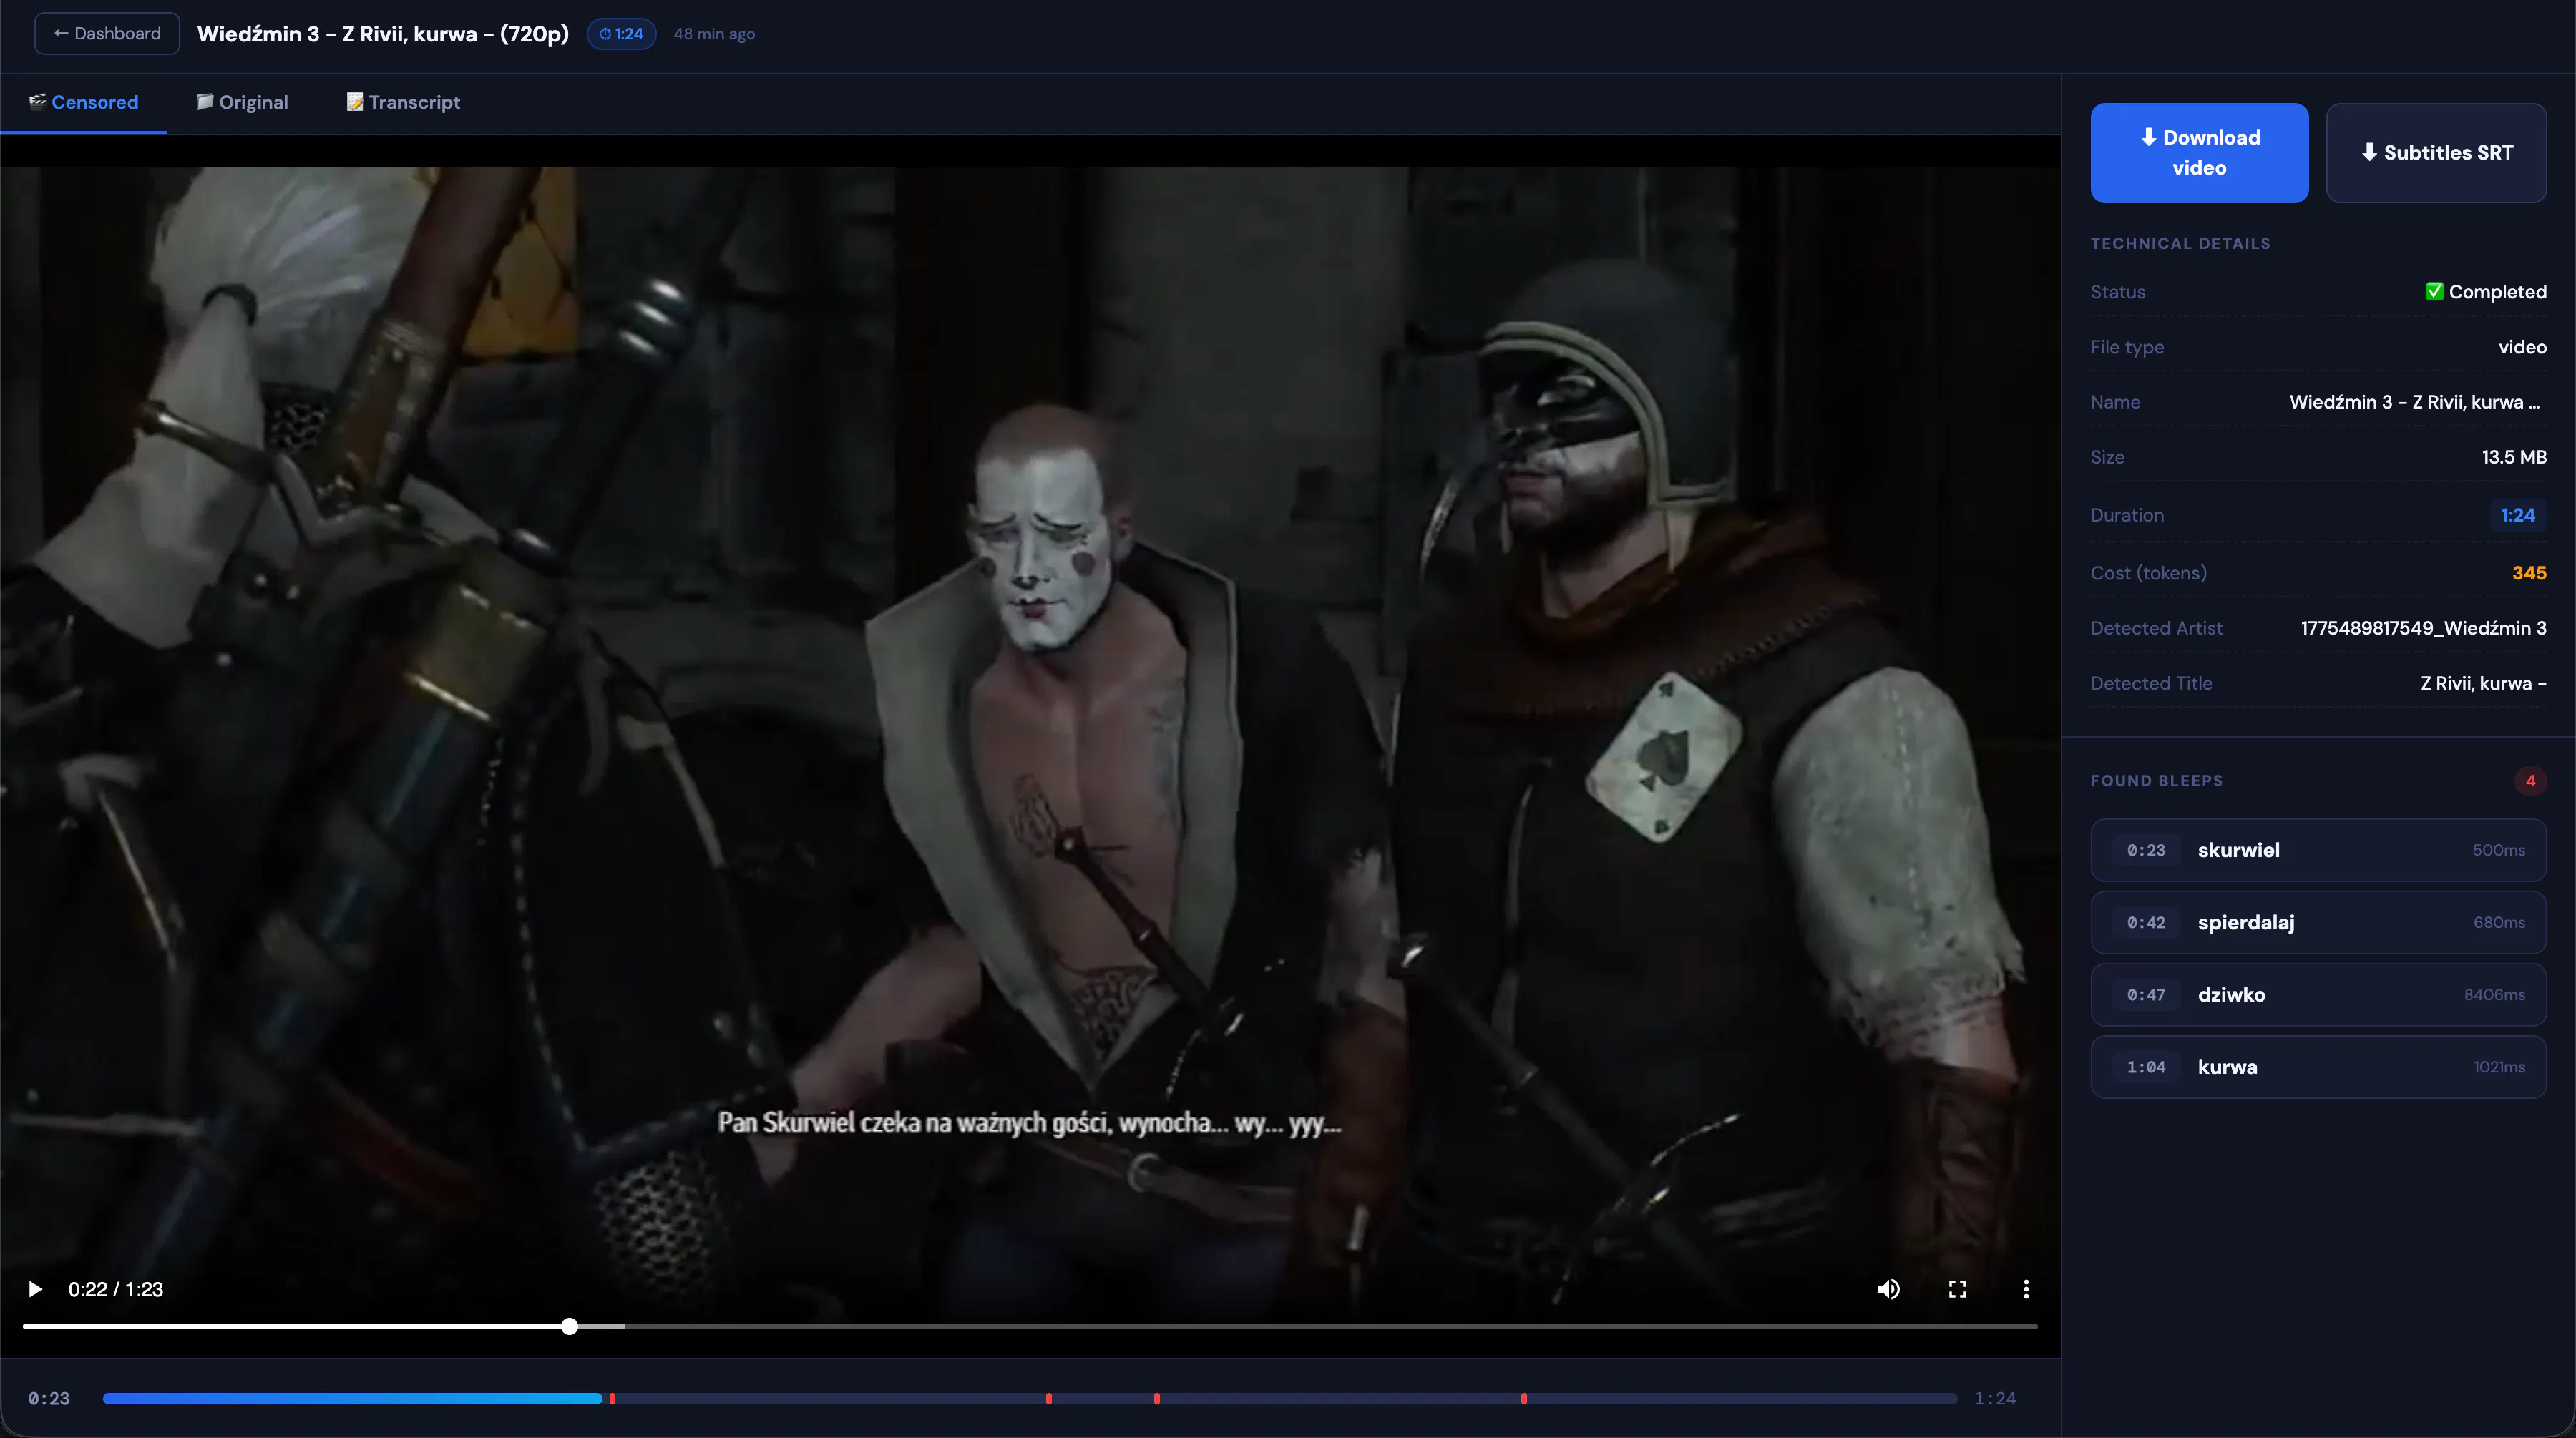Click the Completed status value
The width and height of the screenshot is (2576, 1438).
click(x=2486, y=292)
